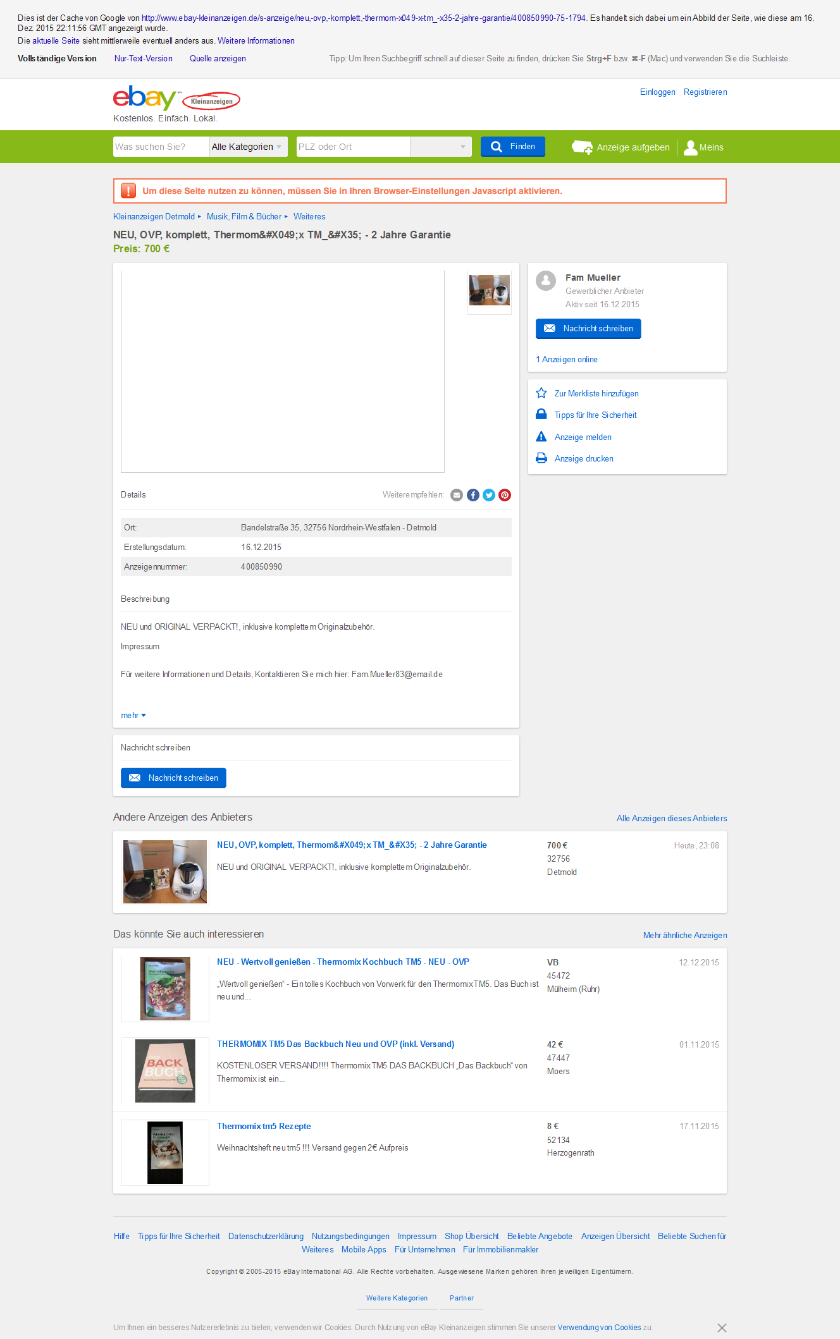Open the Registrieren link

coord(705,92)
